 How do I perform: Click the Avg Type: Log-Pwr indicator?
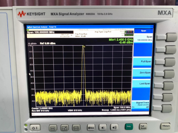pyautogui.click(x=103, y=32)
